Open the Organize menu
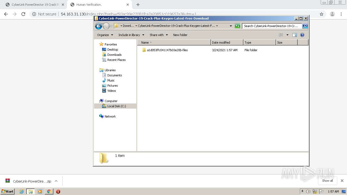This screenshot has width=347, height=195. (105, 35)
